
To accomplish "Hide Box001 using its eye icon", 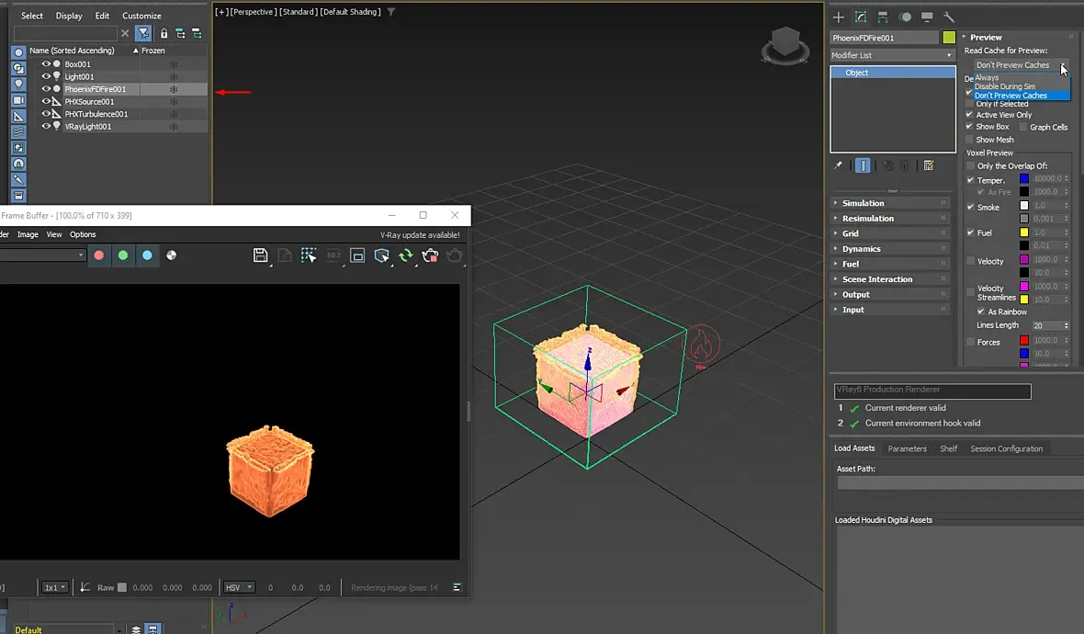I will (x=46, y=64).
